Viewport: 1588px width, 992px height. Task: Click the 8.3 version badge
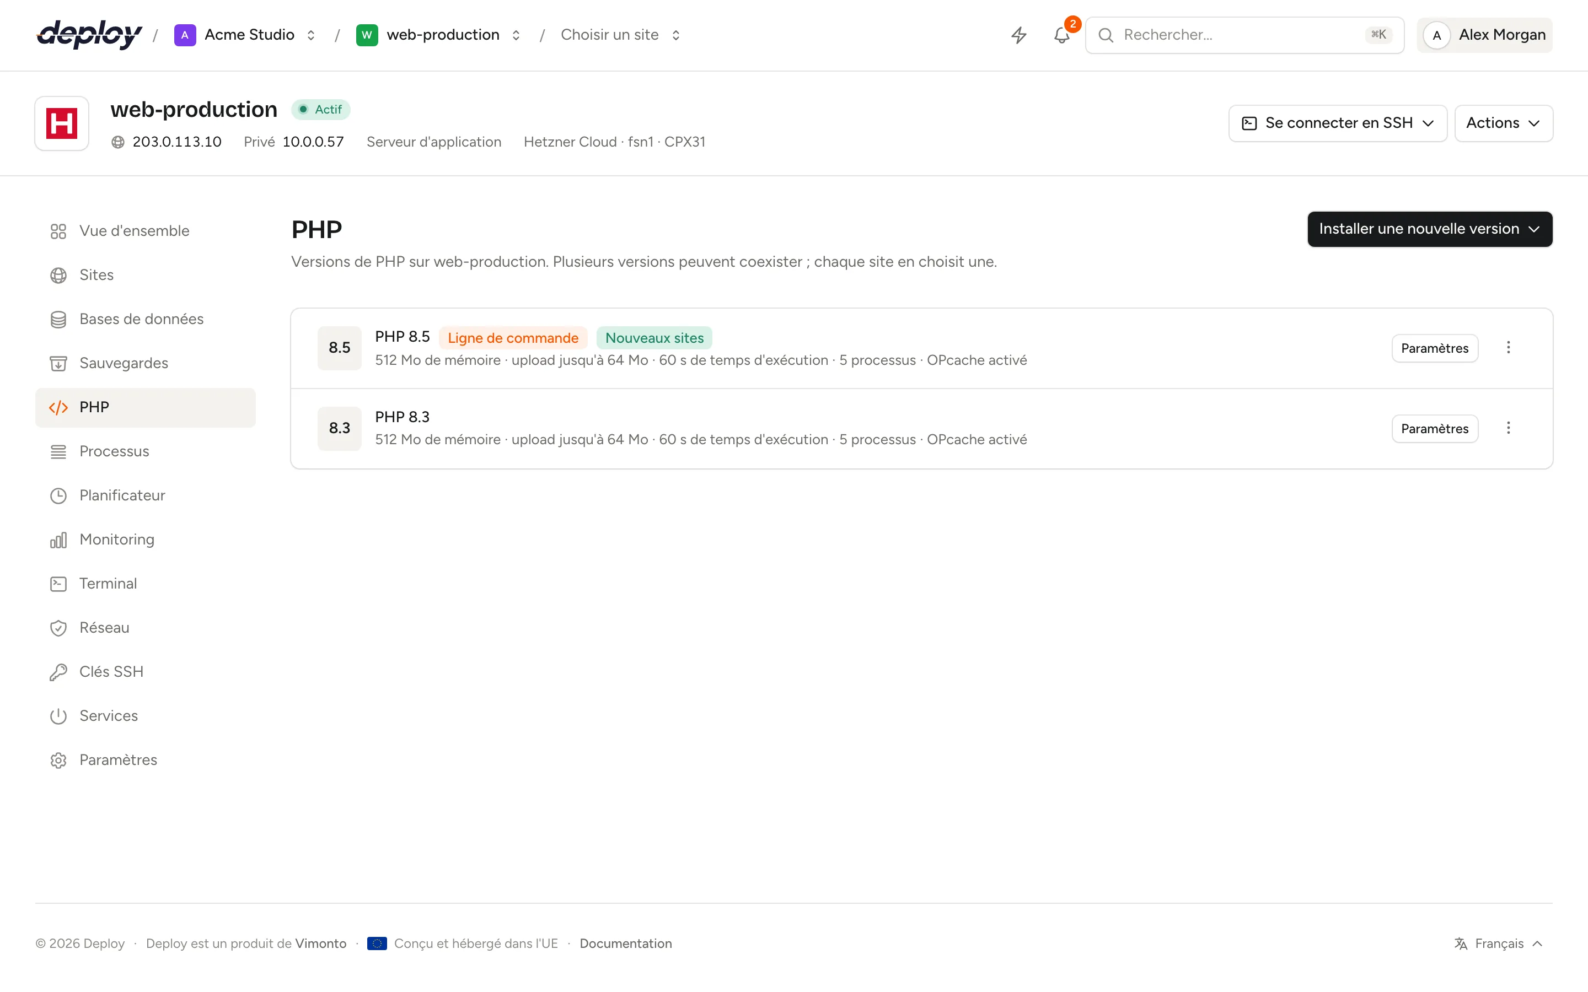coord(339,428)
